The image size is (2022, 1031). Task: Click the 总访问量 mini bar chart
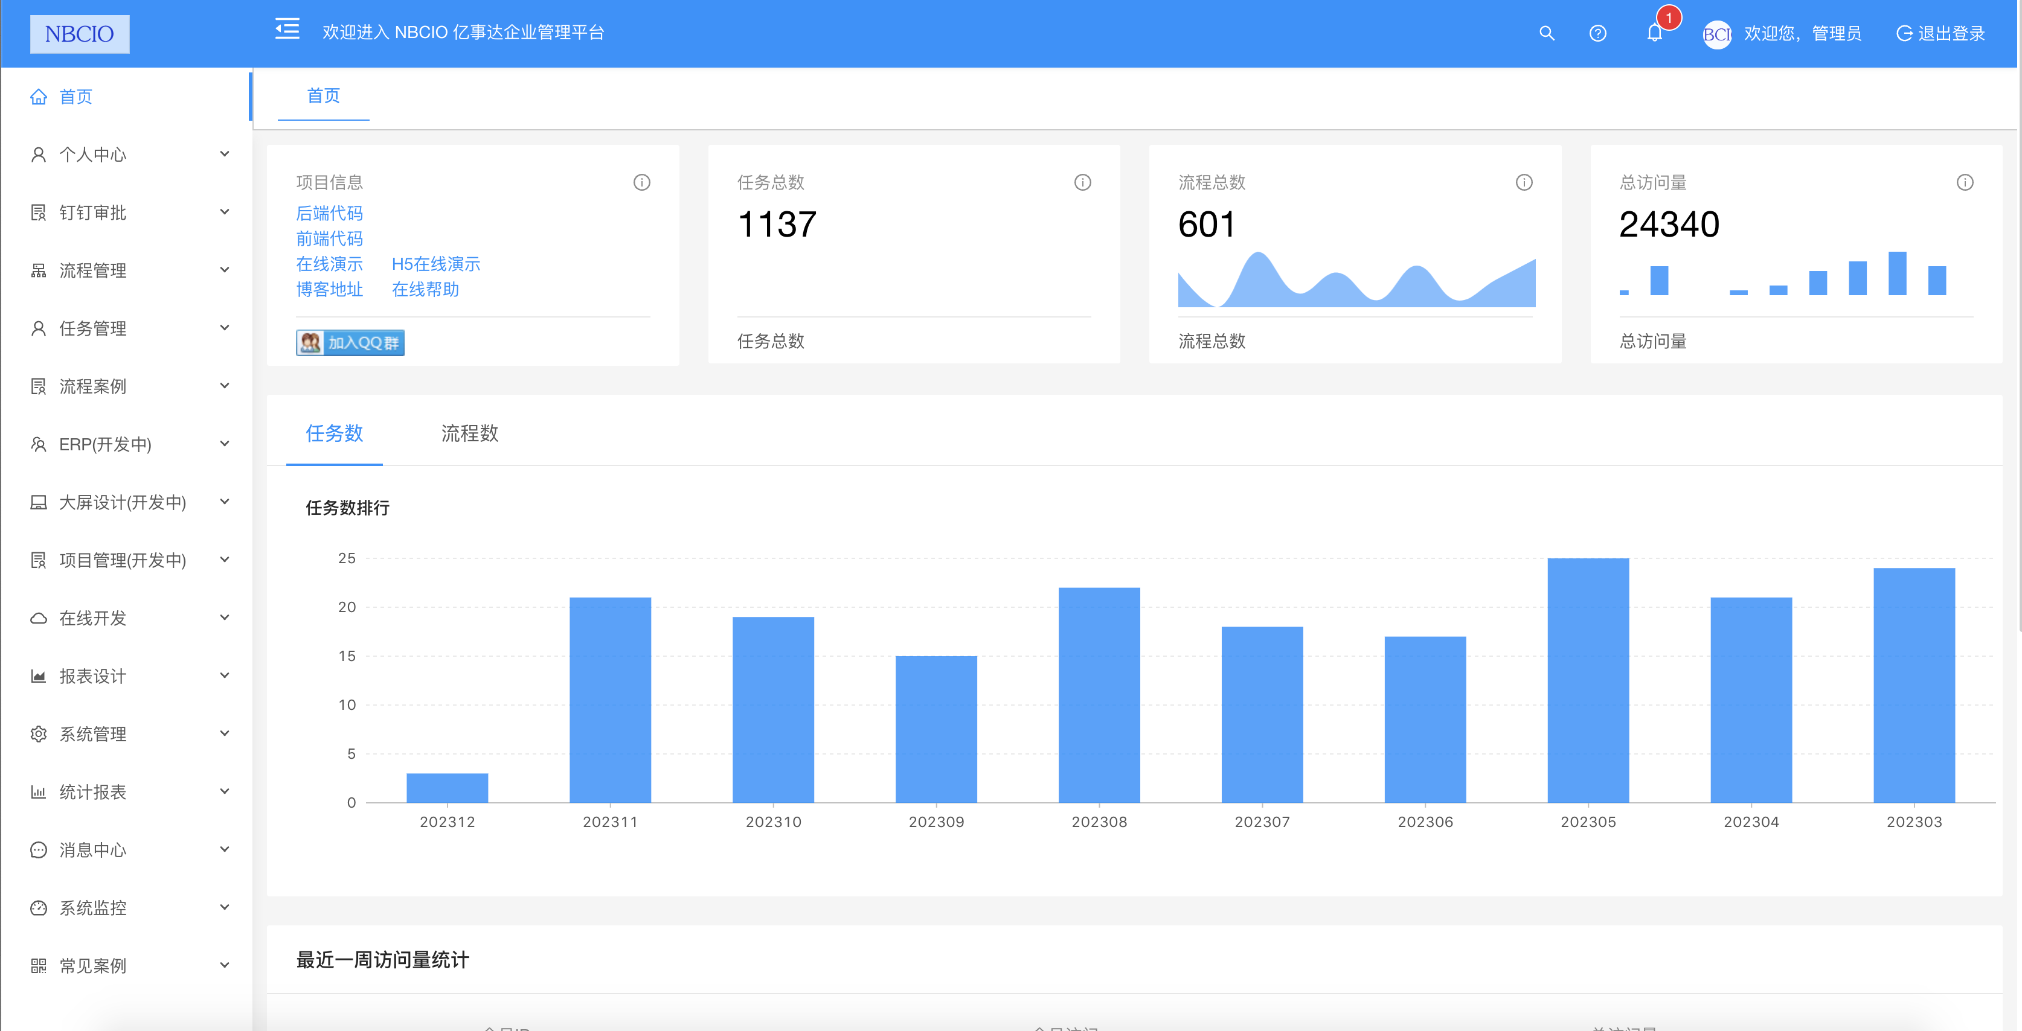tap(1783, 274)
